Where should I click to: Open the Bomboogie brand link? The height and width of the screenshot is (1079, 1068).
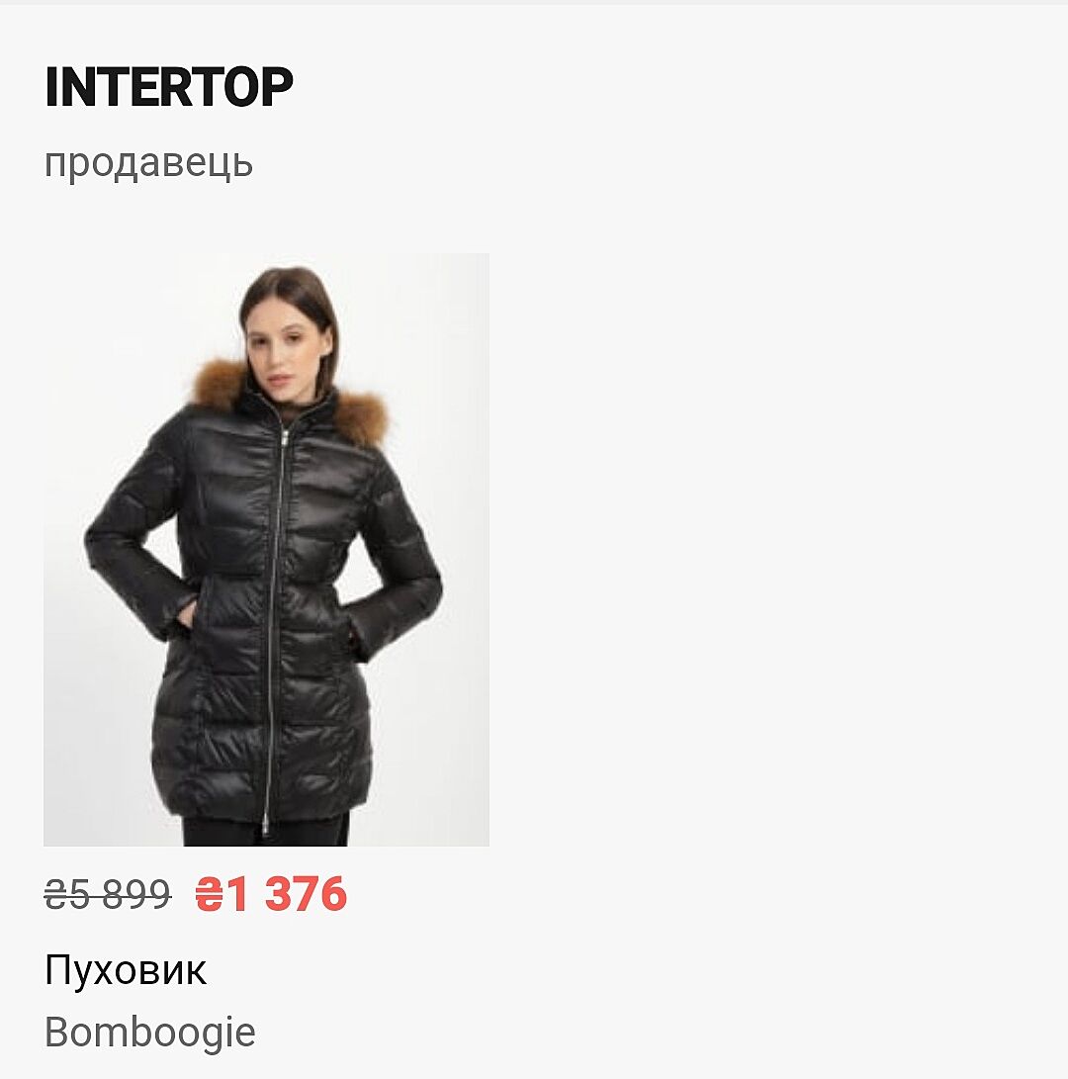(x=150, y=1033)
